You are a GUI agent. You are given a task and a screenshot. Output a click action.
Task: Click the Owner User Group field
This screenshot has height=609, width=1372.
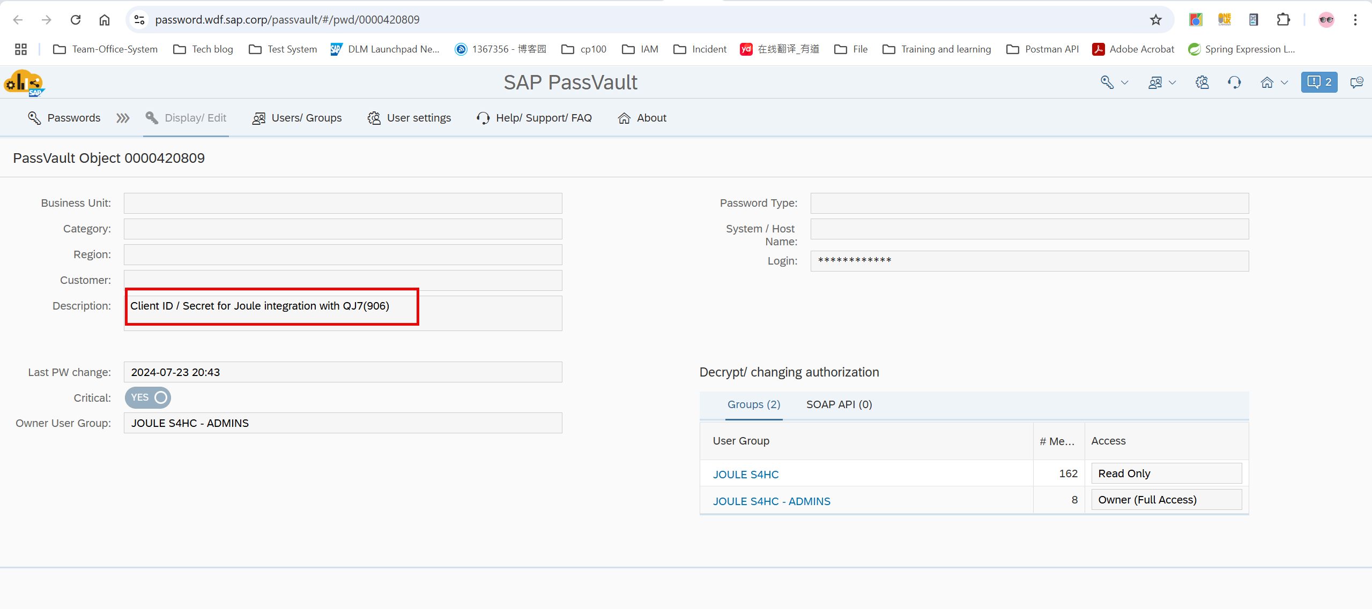click(x=343, y=423)
